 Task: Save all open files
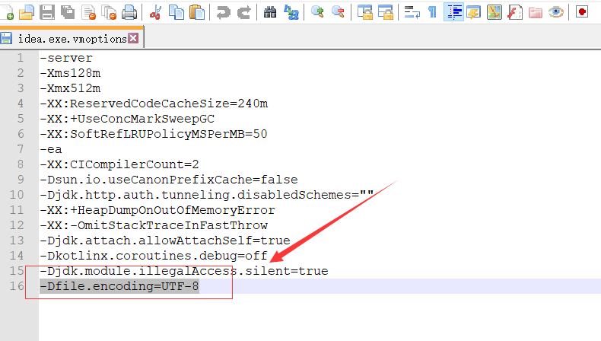(68, 12)
